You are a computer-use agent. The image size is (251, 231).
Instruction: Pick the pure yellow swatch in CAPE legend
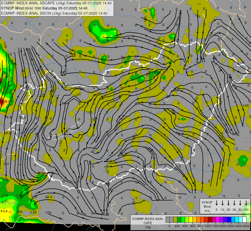coord(191,219)
